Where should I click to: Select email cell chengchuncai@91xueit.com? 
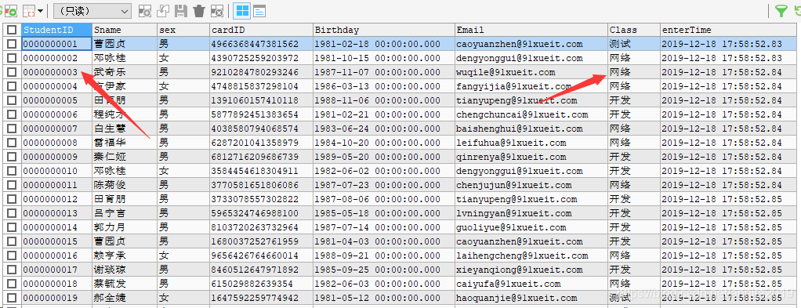click(531, 114)
